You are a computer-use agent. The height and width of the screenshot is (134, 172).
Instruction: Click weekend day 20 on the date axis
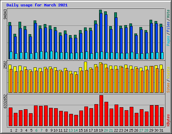click(106, 130)
